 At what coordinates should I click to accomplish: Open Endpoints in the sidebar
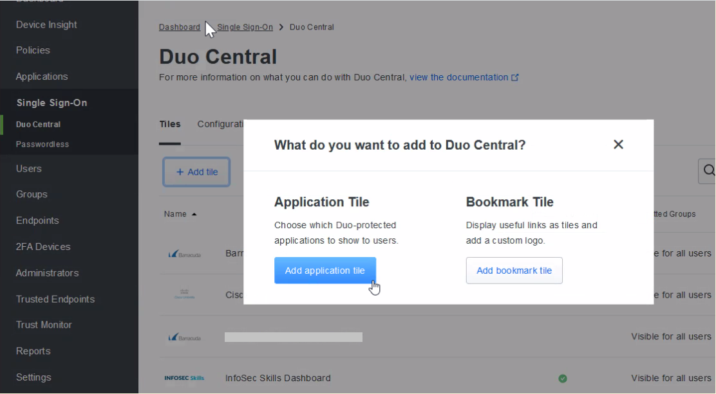(x=37, y=220)
